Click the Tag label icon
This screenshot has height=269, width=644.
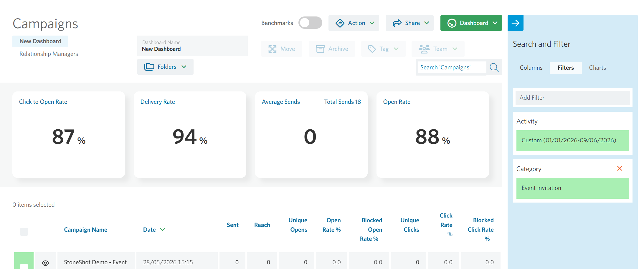click(x=372, y=49)
